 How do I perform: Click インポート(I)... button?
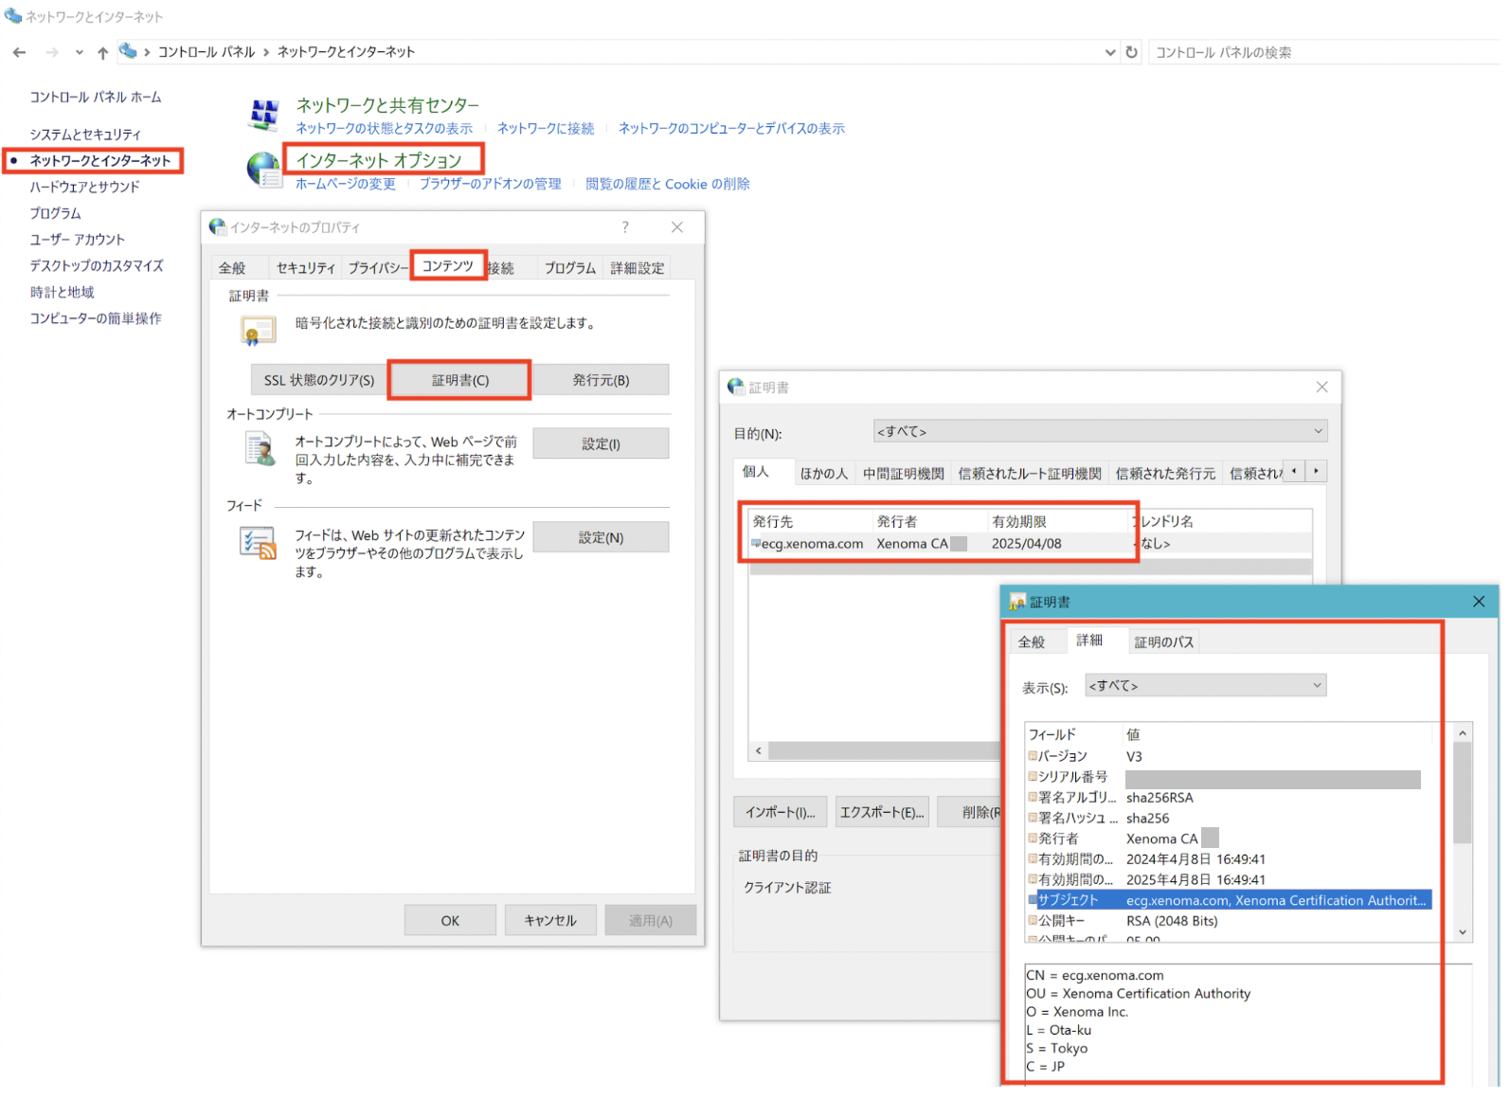(780, 813)
